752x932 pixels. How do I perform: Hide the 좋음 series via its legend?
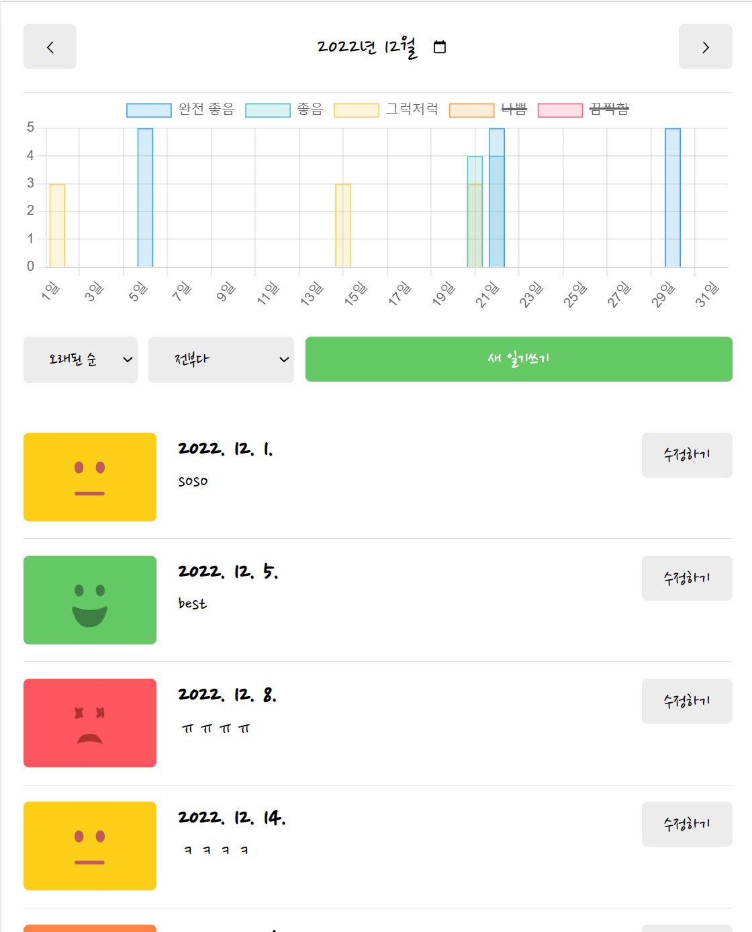(x=309, y=110)
